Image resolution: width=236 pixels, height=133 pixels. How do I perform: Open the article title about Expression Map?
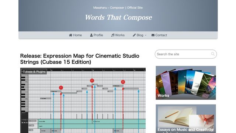coord(80,59)
